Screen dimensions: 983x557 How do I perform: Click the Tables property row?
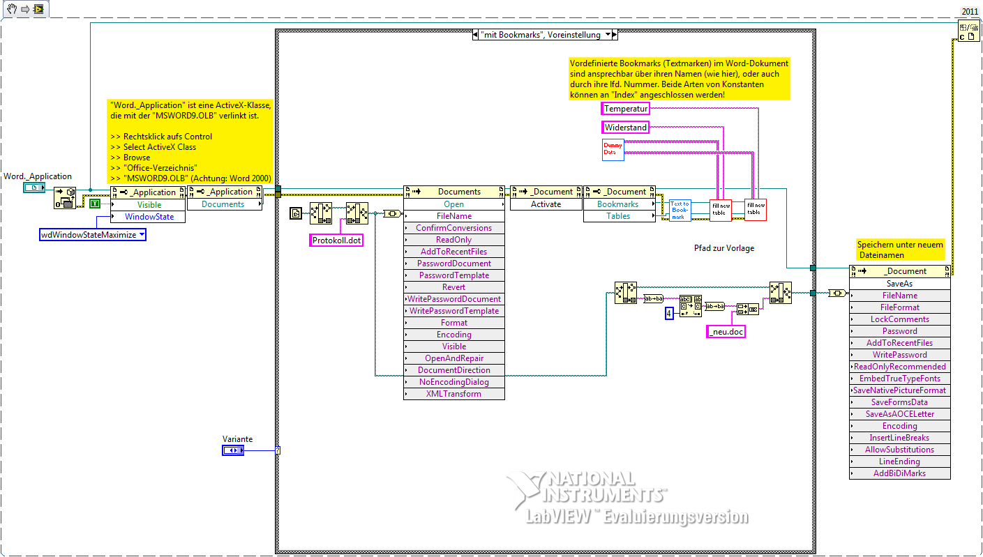click(x=620, y=216)
